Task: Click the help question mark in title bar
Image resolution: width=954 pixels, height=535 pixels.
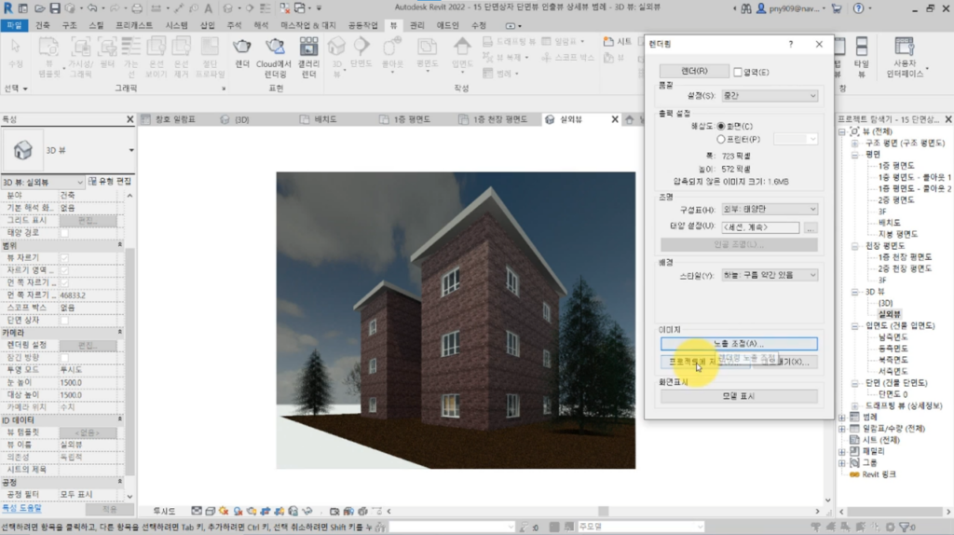Action: tap(858, 8)
